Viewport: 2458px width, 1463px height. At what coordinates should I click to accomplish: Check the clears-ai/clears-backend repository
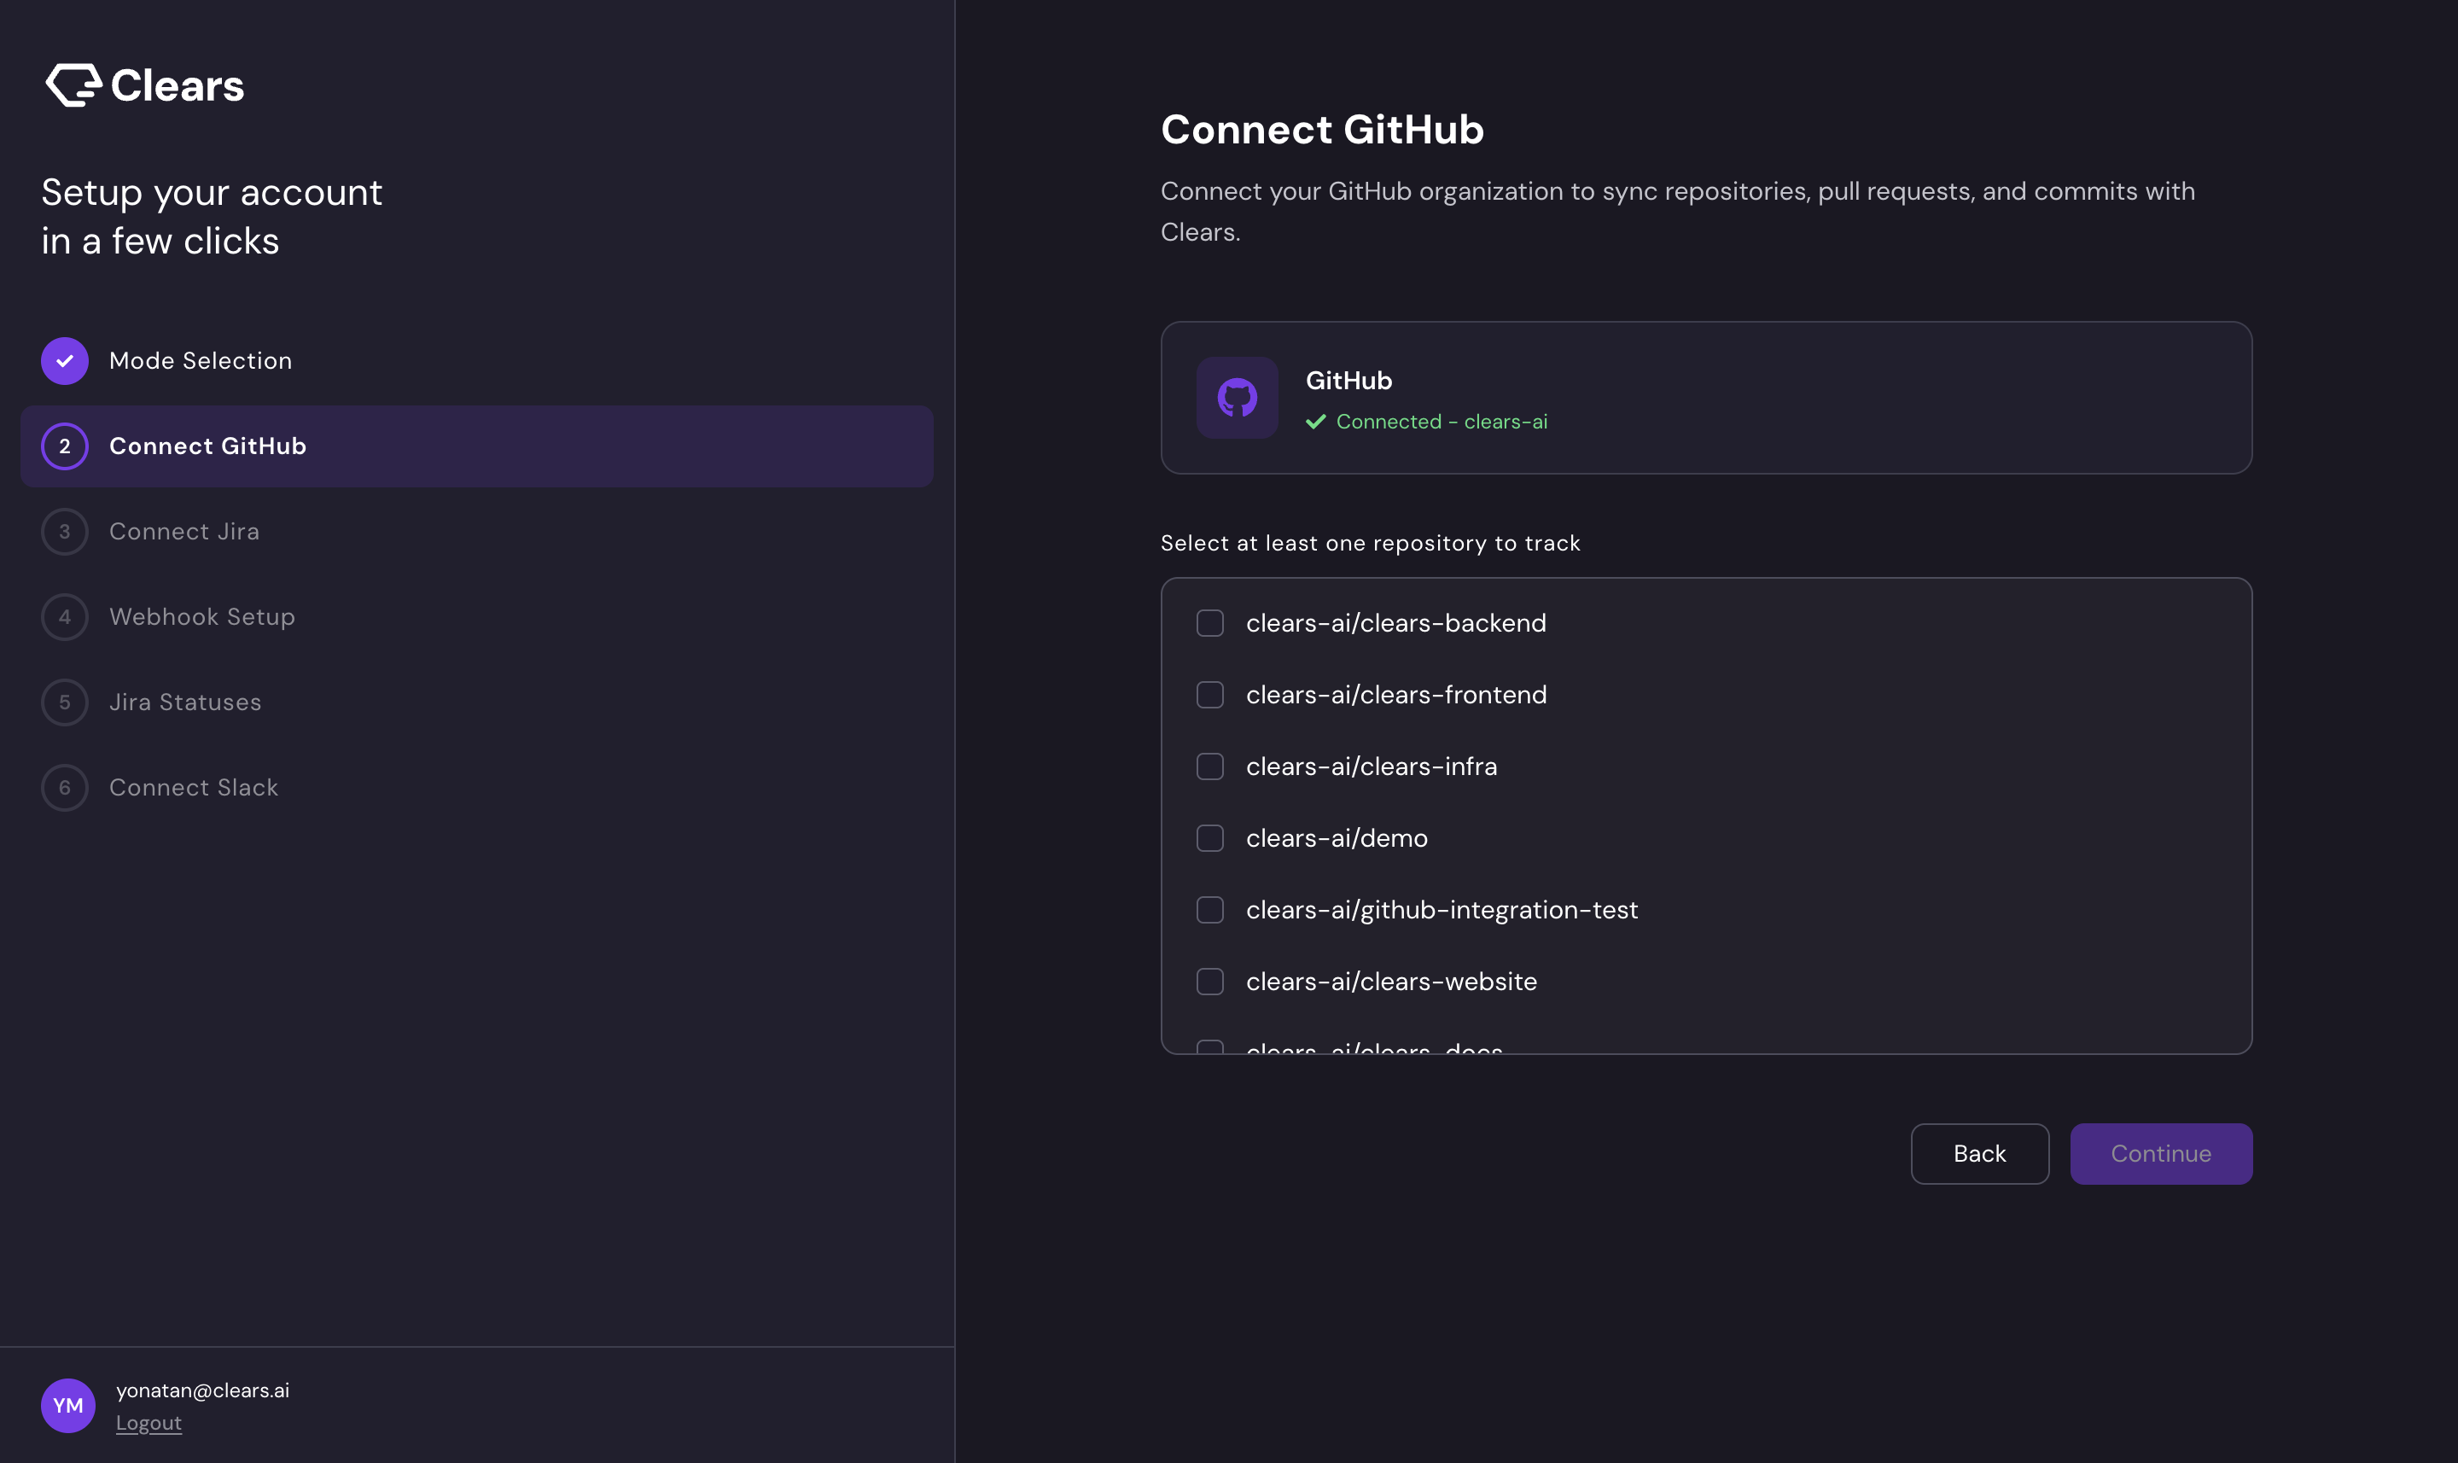(x=1210, y=623)
